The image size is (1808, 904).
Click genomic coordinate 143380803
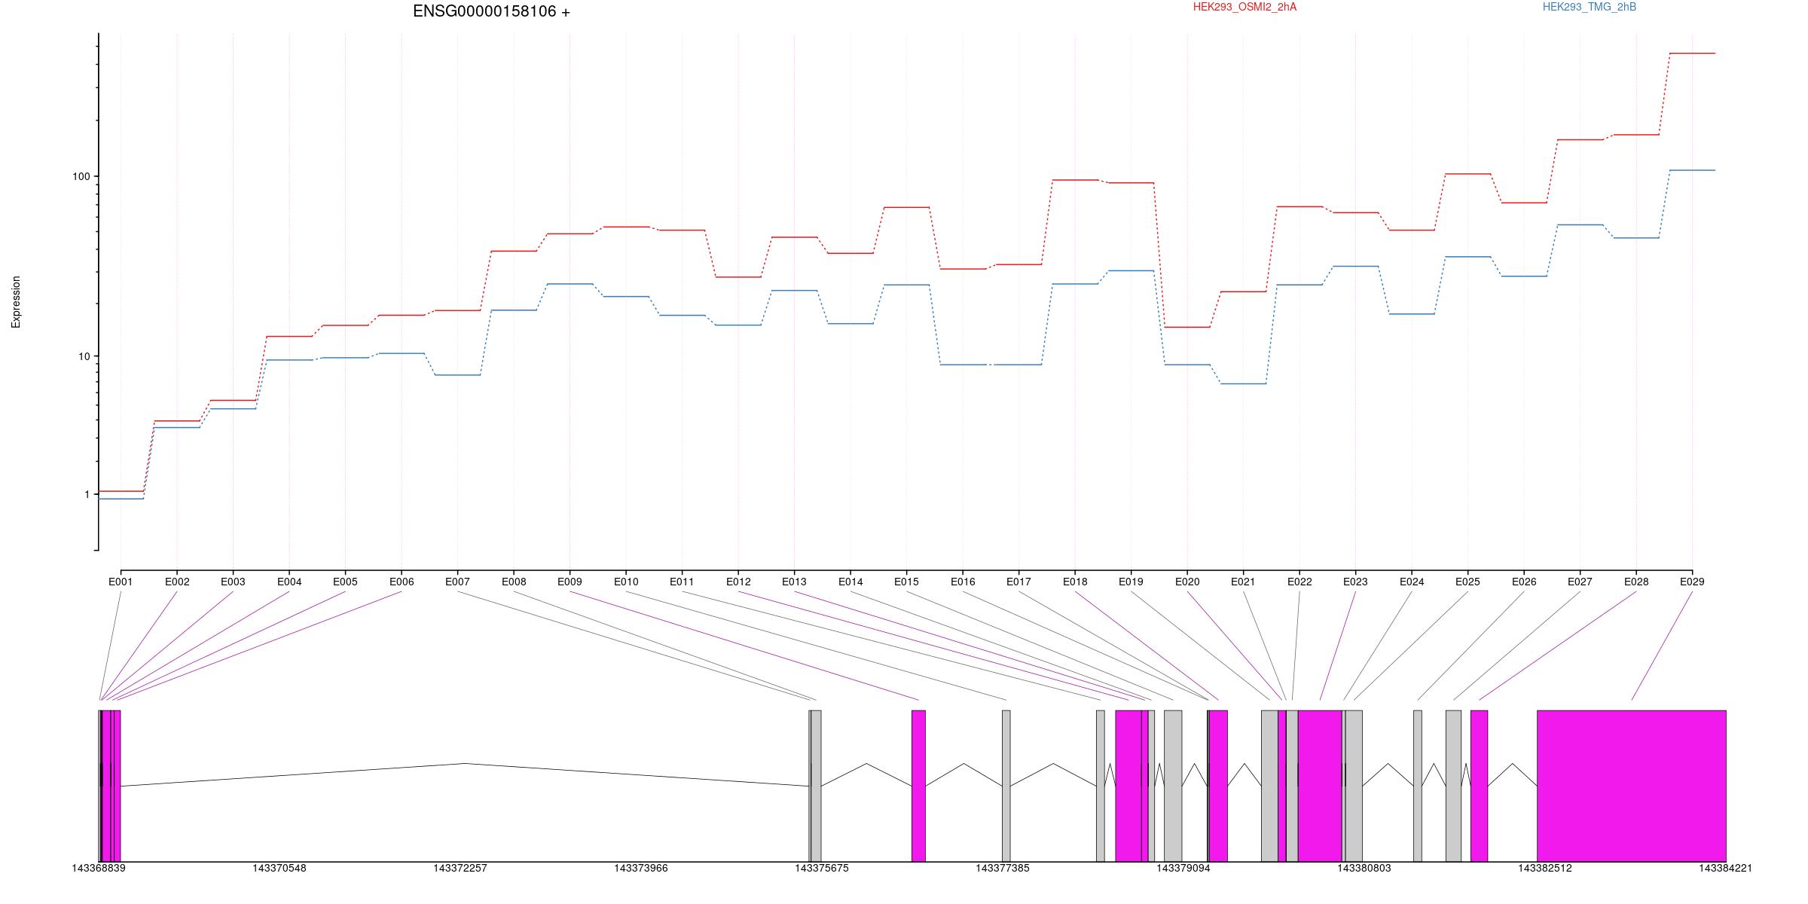(1364, 868)
